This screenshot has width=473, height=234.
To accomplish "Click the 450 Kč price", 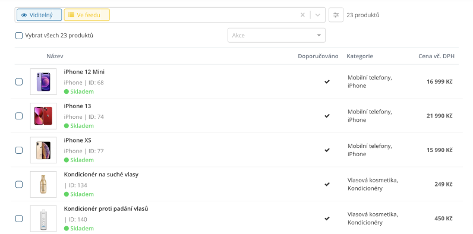I will pos(443,219).
